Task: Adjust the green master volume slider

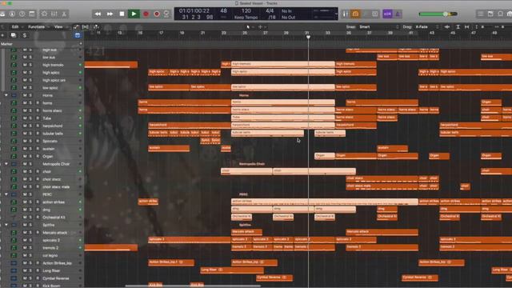Action: [x=438, y=14]
